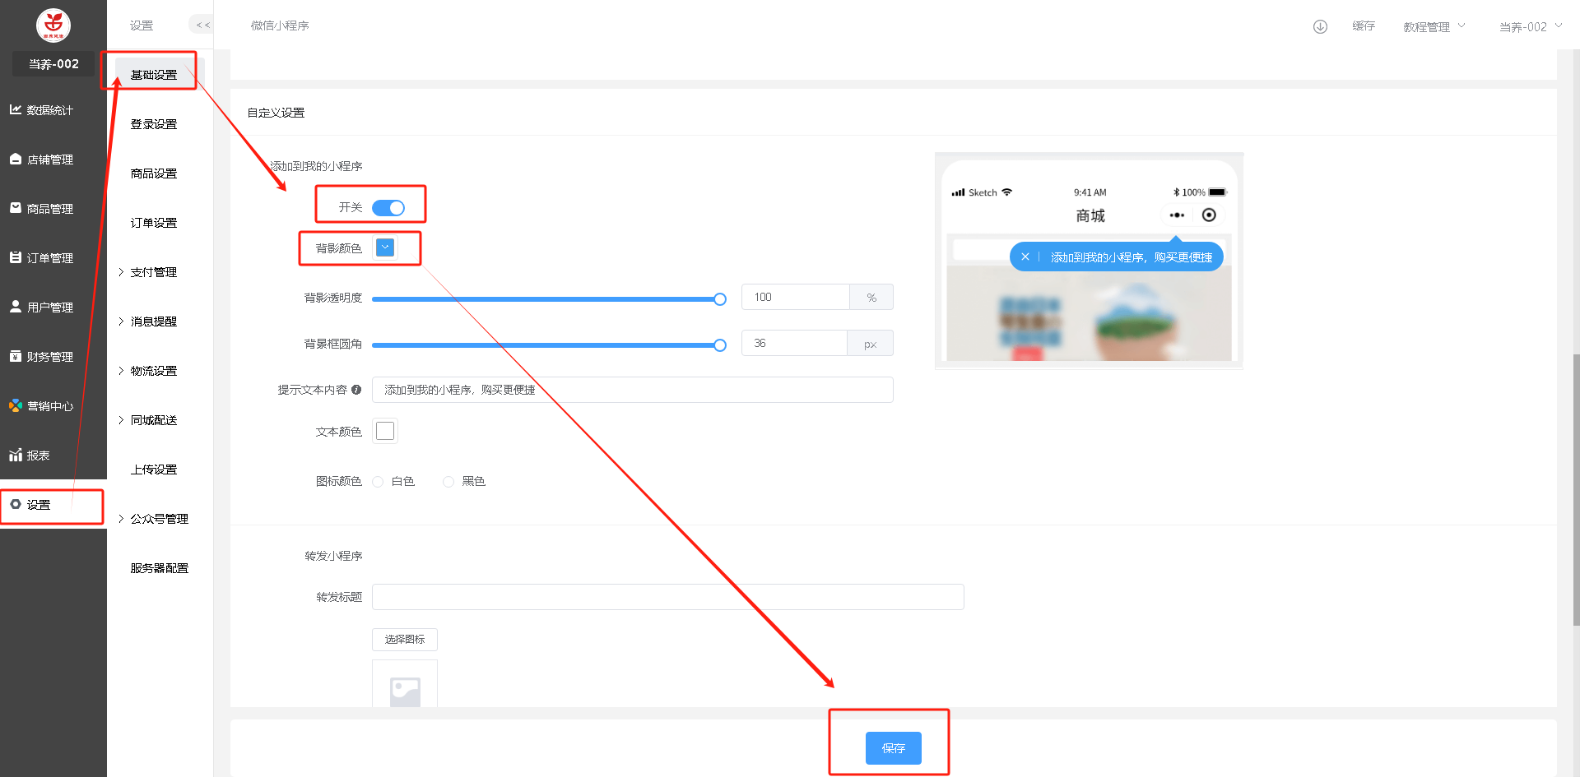
Task: Open the 背景颜色 color picker swatch
Action: (x=385, y=247)
